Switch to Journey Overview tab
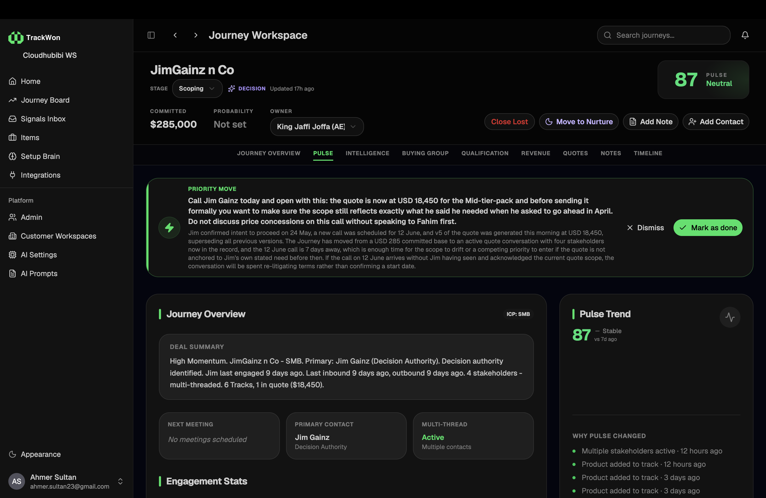The height and width of the screenshot is (498, 766). 268,153
